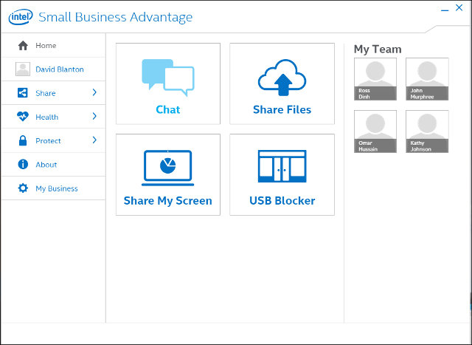Click the Intel logo in title bar
The height and width of the screenshot is (345, 472).
click(21, 16)
